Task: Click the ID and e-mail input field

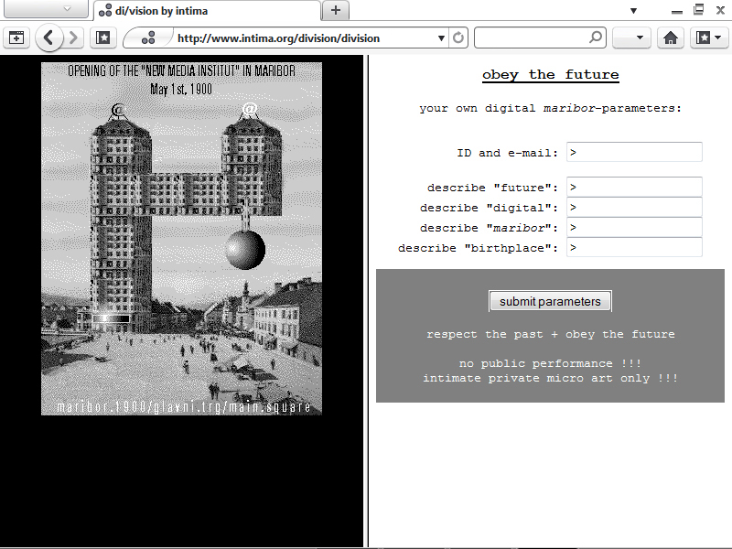Action: tap(634, 153)
